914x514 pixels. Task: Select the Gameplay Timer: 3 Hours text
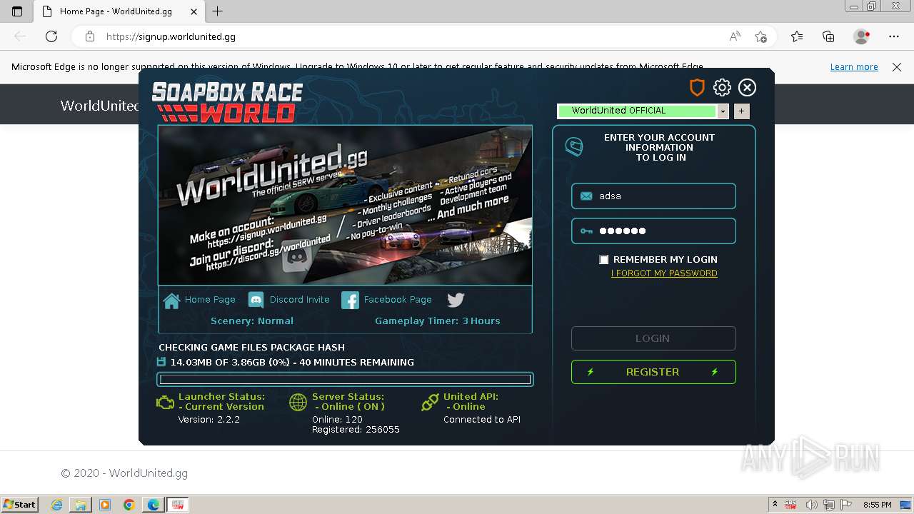(x=438, y=321)
